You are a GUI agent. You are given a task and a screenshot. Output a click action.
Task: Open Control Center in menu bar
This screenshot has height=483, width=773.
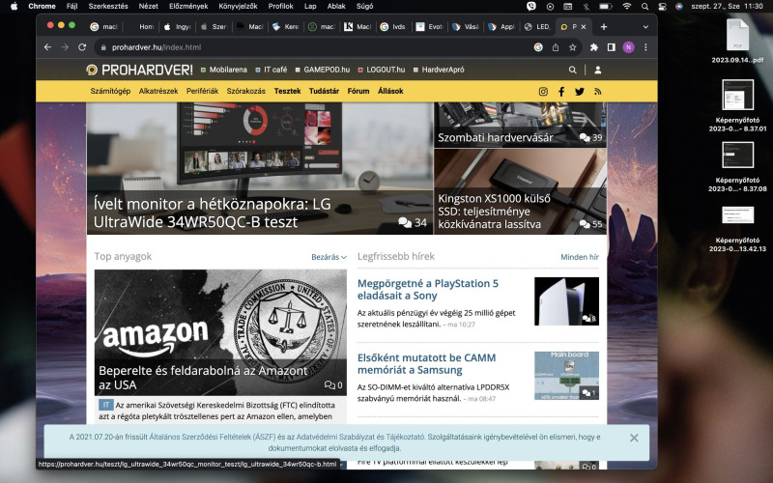[x=663, y=7]
